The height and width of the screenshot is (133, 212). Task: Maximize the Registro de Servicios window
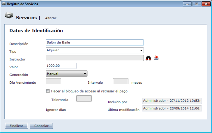[196, 4]
